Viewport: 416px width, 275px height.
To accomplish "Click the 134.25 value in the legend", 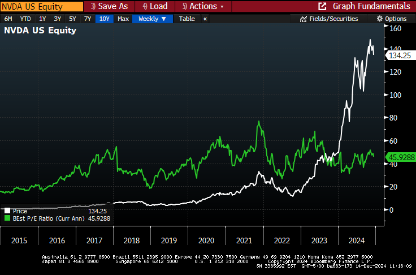I will [97, 211].
